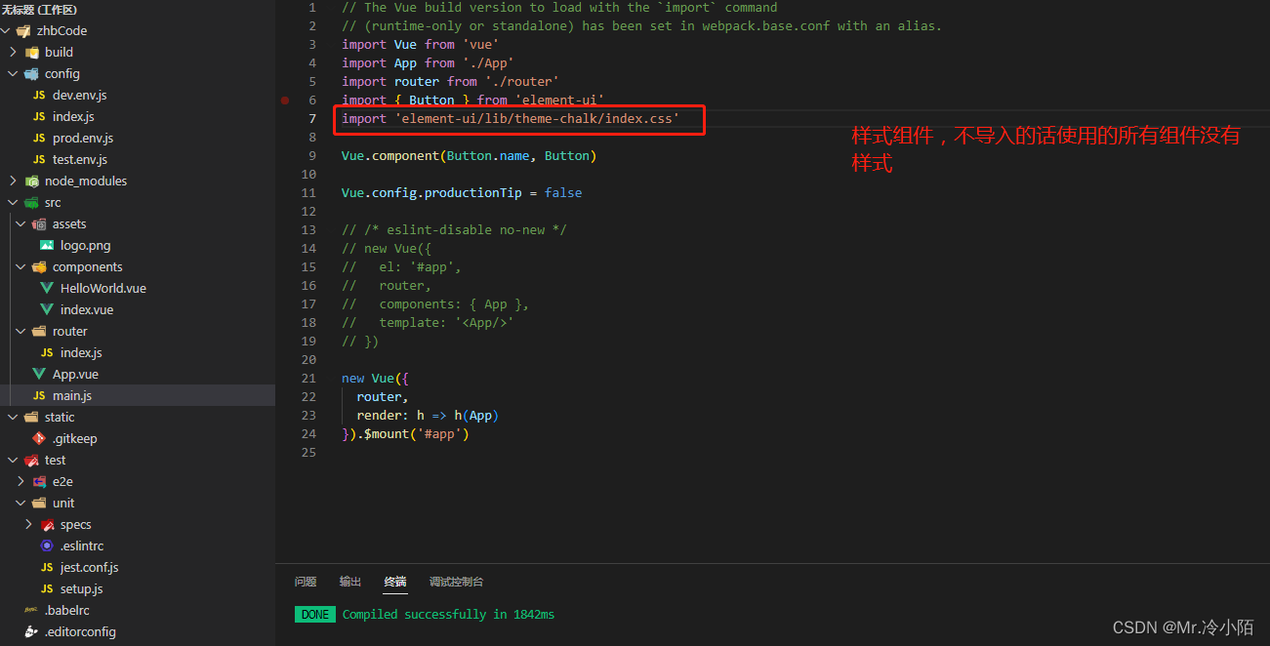
Task: Click 'Compiled successfully in 1842ms' terminal message
Action: coord(448,614)
